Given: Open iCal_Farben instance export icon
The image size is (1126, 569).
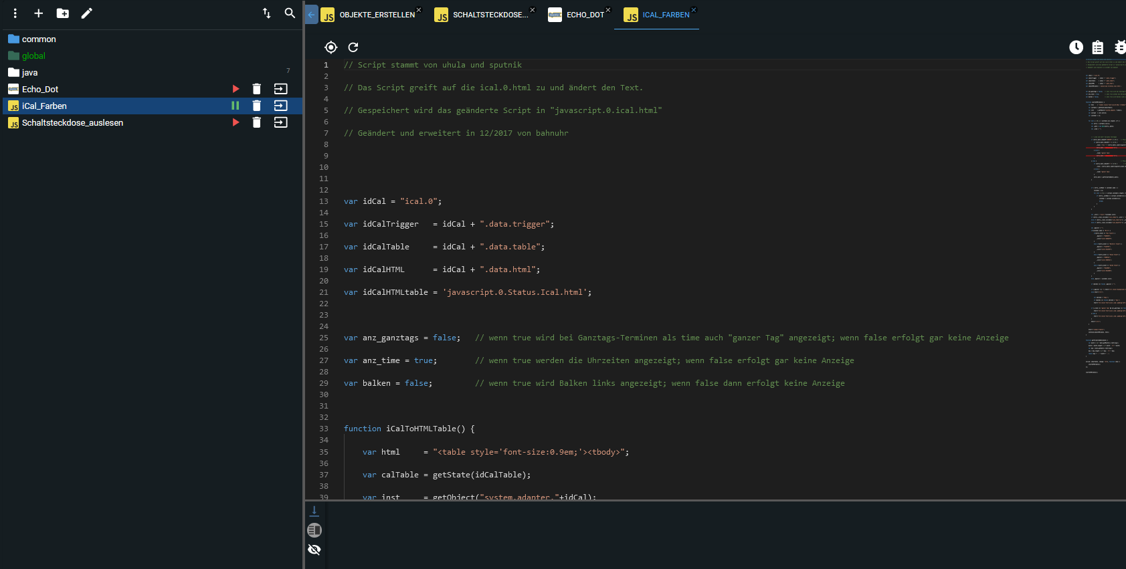Looking at the screenshot, I should [281, 106].
